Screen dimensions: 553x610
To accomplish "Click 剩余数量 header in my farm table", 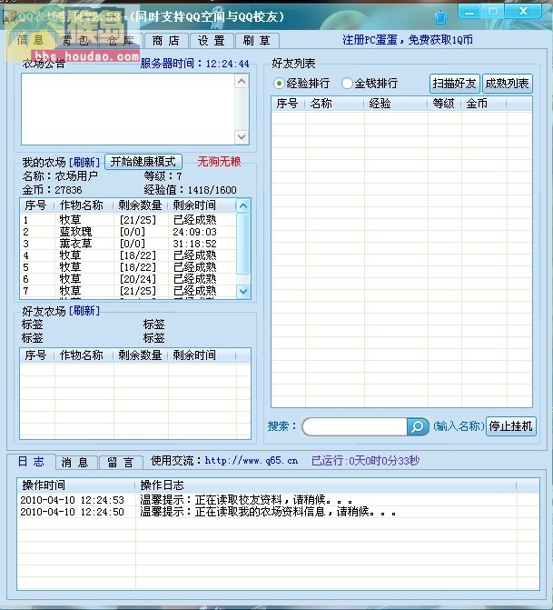I will [x=140, y=205].
